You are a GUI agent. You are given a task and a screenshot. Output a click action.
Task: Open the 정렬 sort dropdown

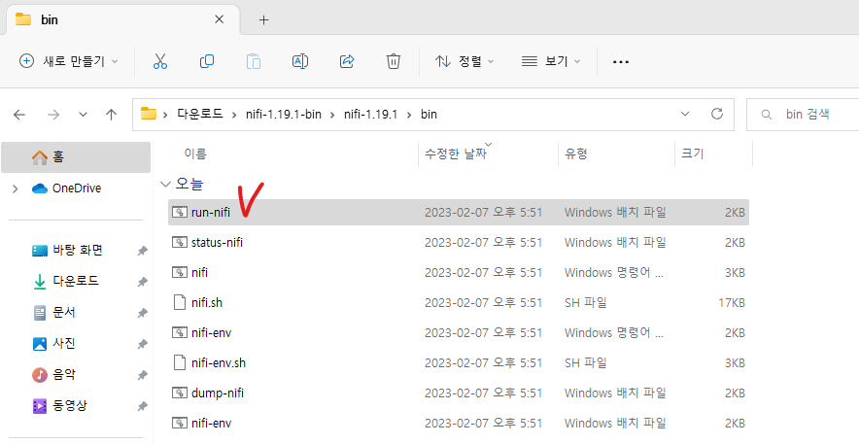tap(464, 61)
